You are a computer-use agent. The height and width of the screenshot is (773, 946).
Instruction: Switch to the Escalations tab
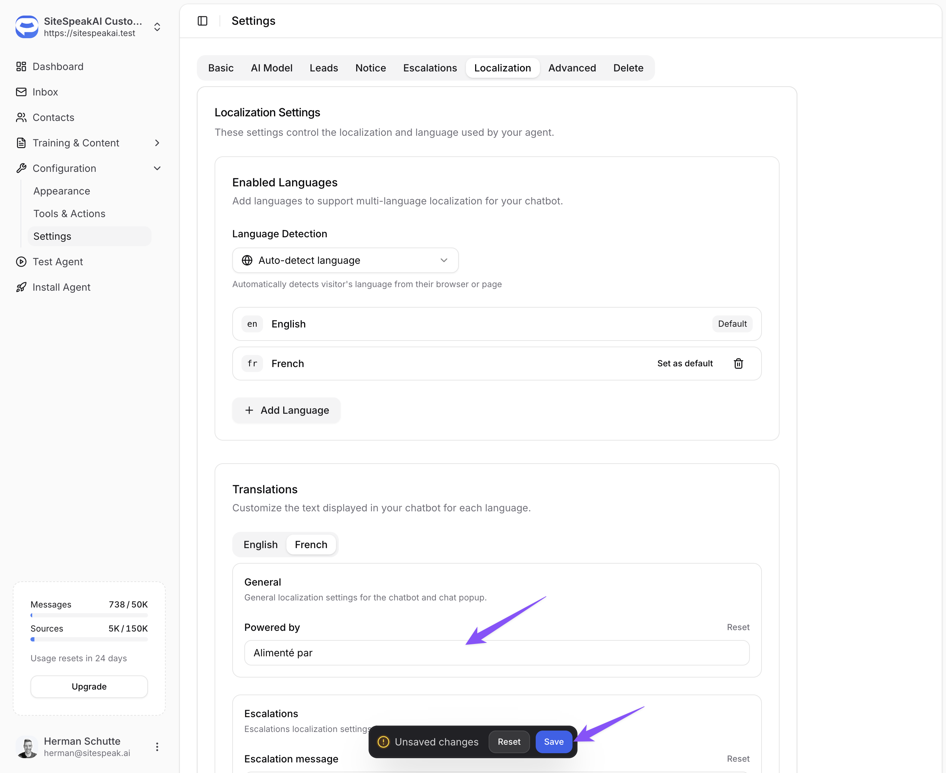pos(430,68)
